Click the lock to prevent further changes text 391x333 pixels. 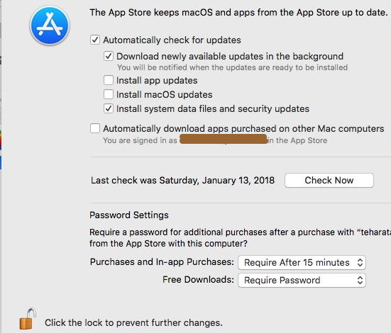(x=133, y=323)
